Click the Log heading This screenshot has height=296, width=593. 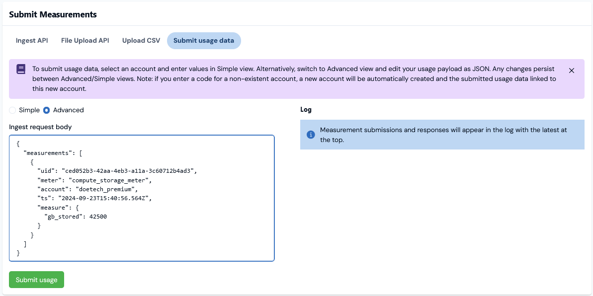(x=306, y=110)
